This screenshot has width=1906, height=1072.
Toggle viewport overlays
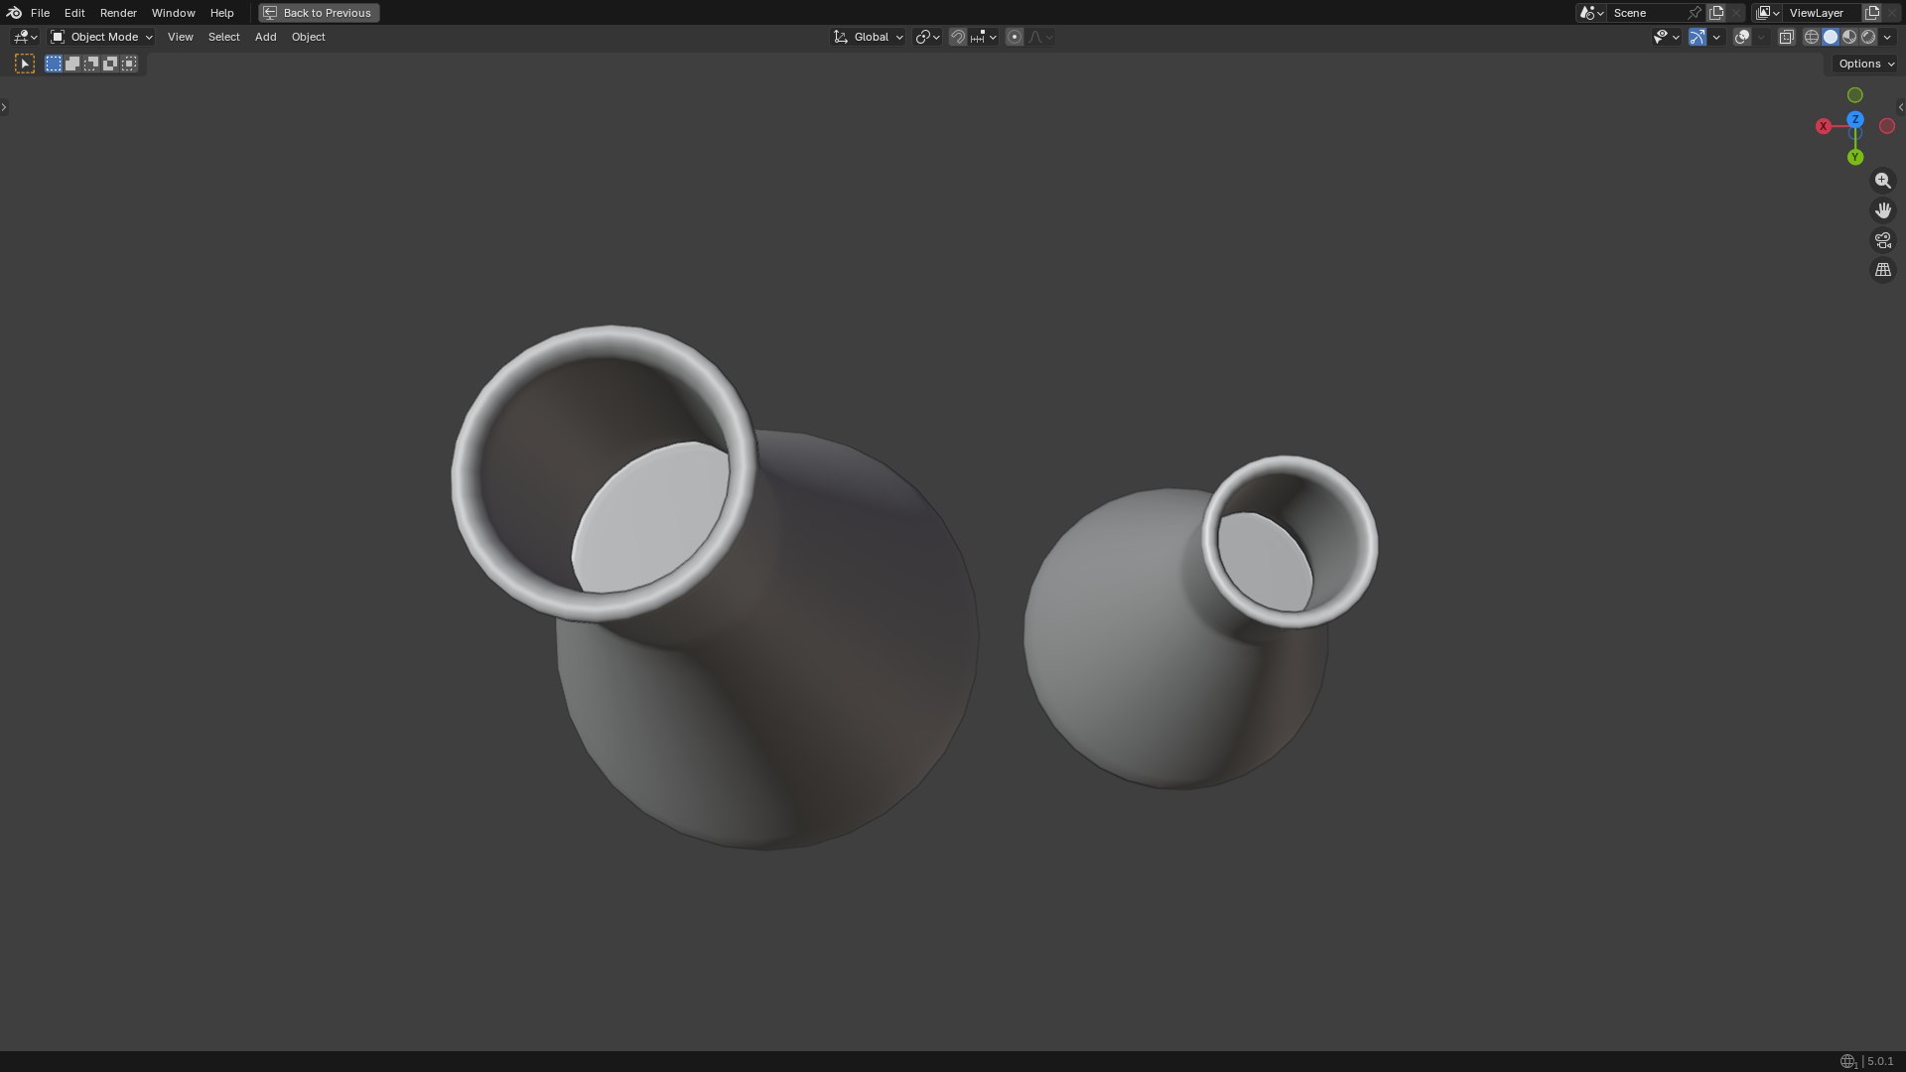[x=1742, y=37]
